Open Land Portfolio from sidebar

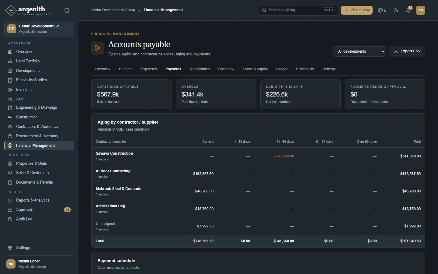[39, 61]
